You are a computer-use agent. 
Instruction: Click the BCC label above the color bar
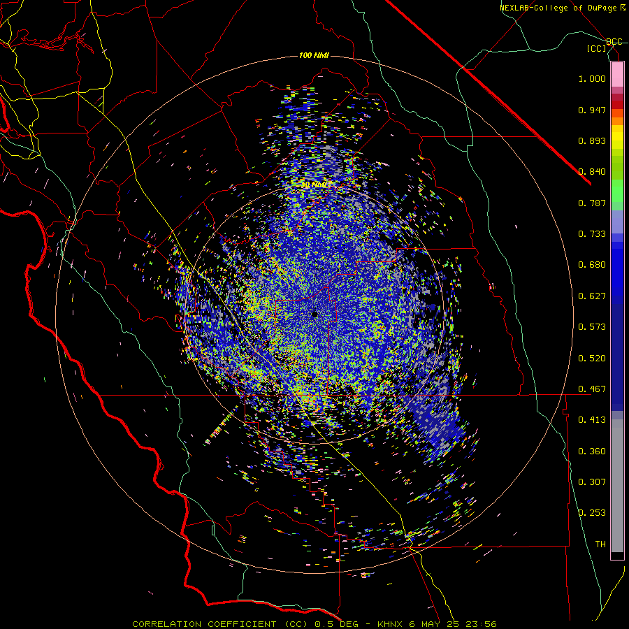pyautogui.click(x=614, y=42)
